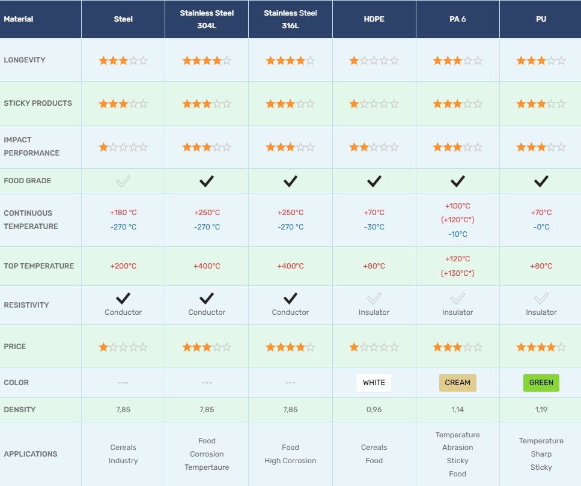The image size is (581, 486).
Task: Click the Material header cell
Action: pyautogui.click(x=19, y=19)
